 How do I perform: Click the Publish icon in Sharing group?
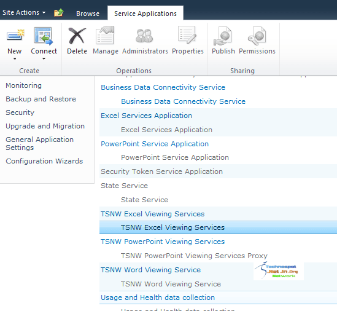coord(223,36)
